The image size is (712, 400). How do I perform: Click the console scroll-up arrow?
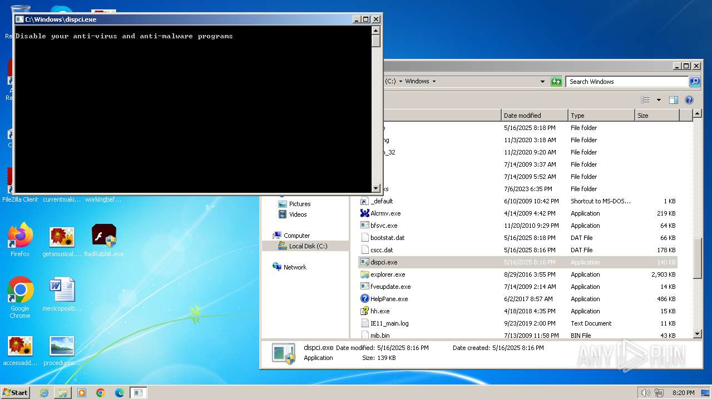(376, 30)
